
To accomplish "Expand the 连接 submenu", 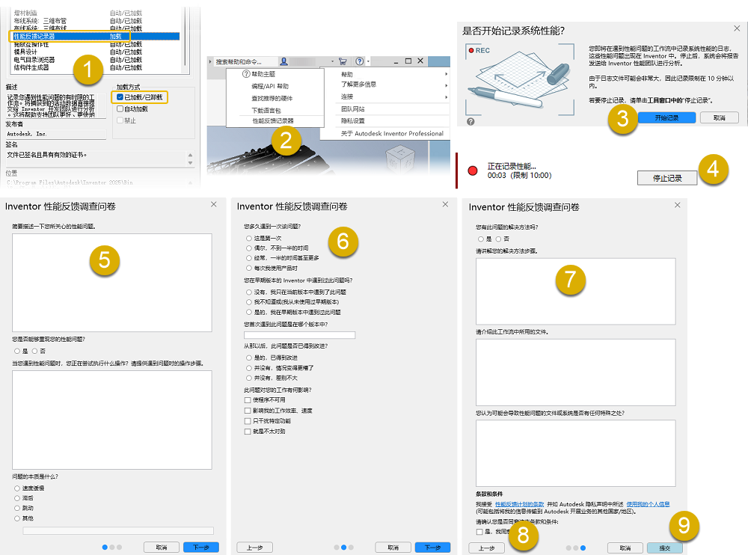I will (446, 97).
